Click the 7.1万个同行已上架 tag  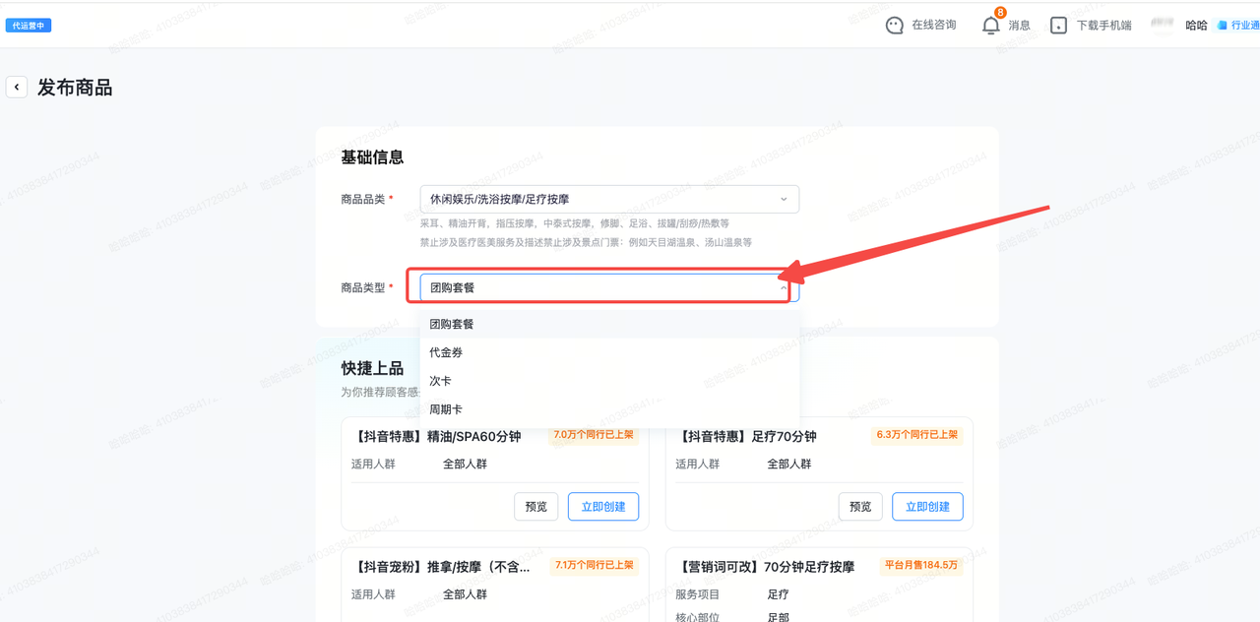[595, 565]
